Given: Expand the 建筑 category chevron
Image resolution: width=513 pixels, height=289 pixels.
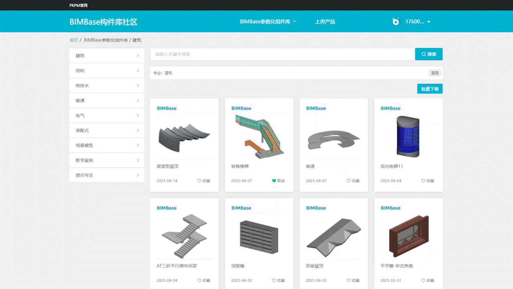Looking at the screenshot, I should pos(138,56).
